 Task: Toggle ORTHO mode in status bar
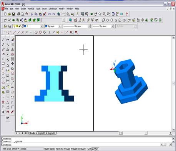click(x=59, y=149)
